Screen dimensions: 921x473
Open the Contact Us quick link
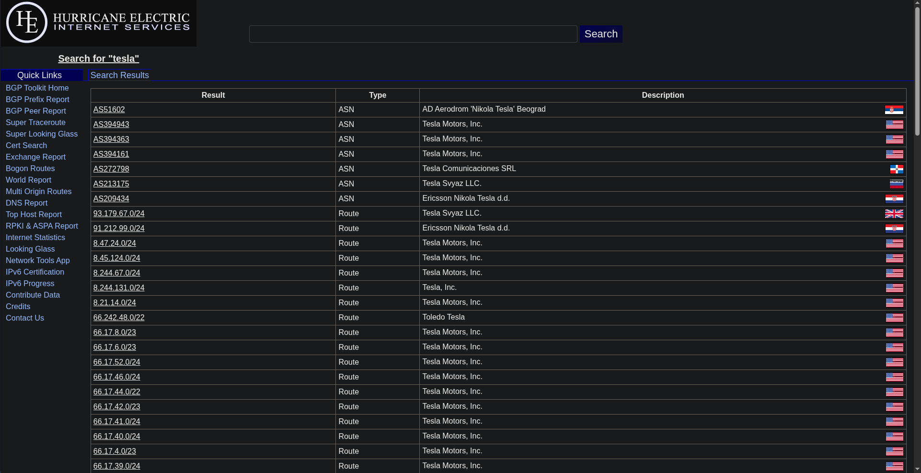point(25,318)
